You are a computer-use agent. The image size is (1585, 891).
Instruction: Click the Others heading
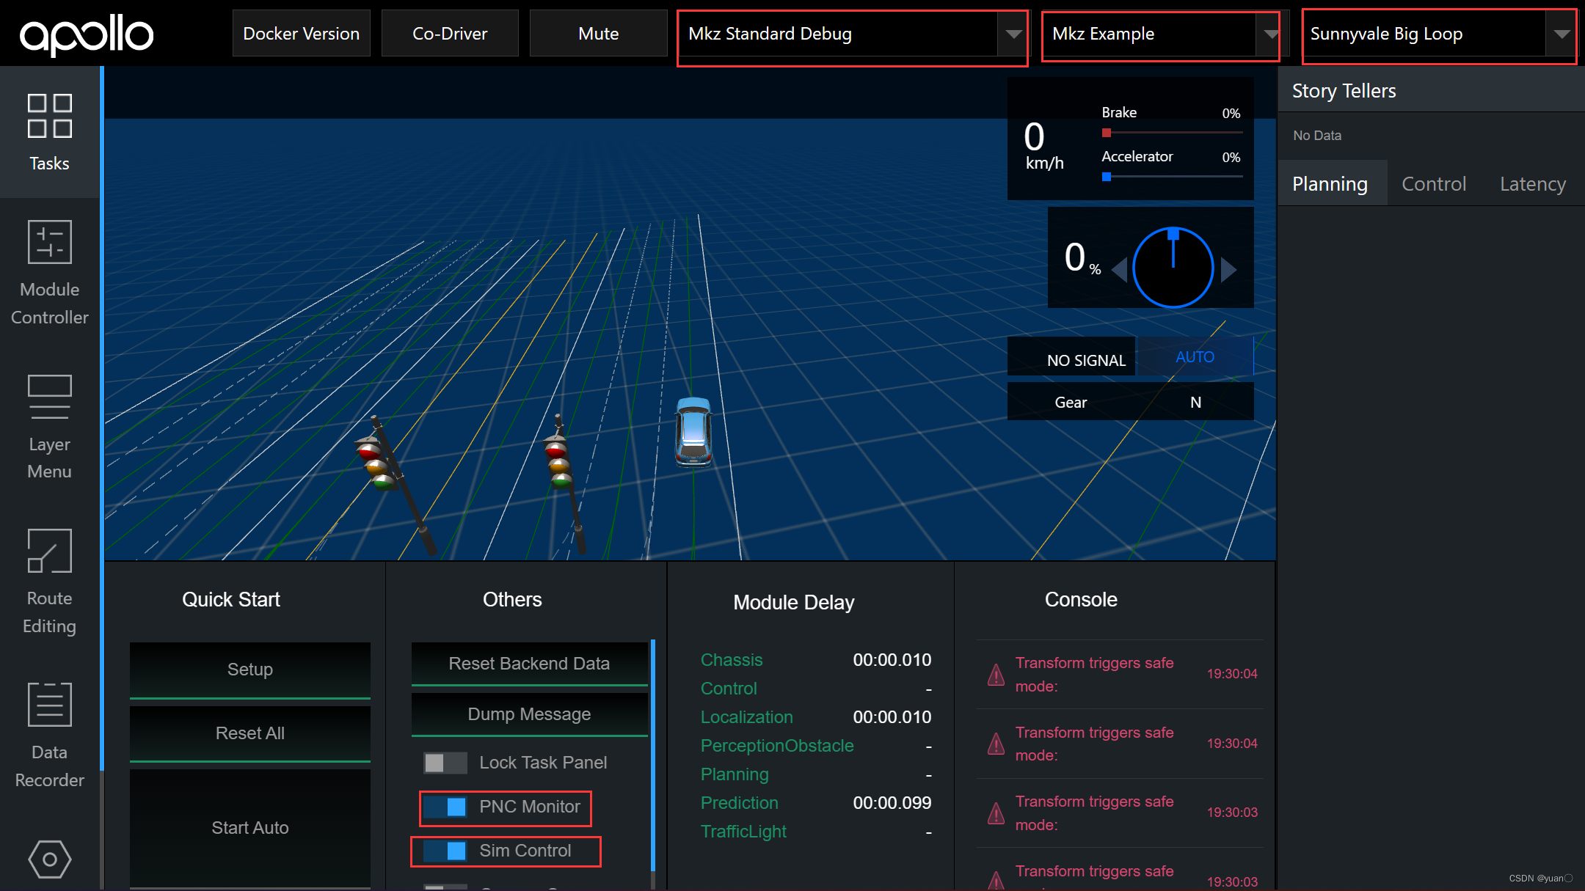click(512, 600)
